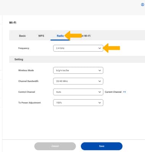Click the Setting section header
Screen dimensions: 145x152
[19, 59]
